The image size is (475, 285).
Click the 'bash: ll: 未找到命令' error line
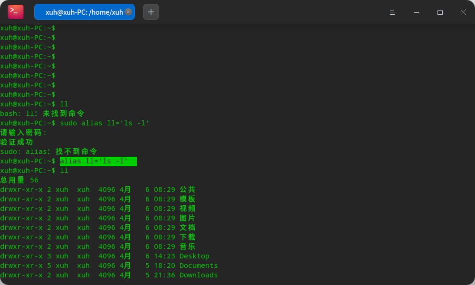pos(43,114)
